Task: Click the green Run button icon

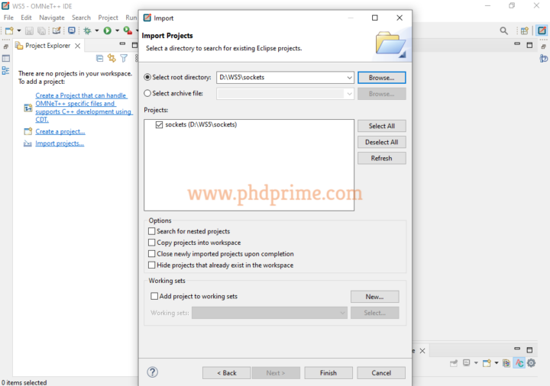Action: point(108,31)
